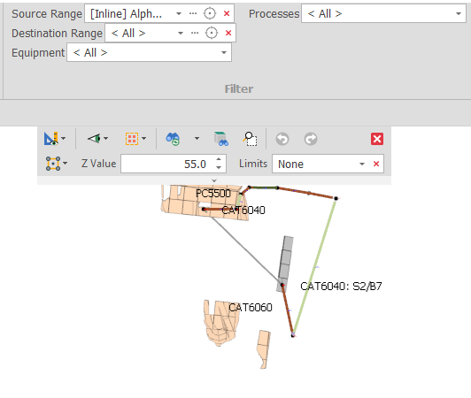Click the binoculars refresh find icon
Screen dimensions: 471x398
[x=173, y=139]
